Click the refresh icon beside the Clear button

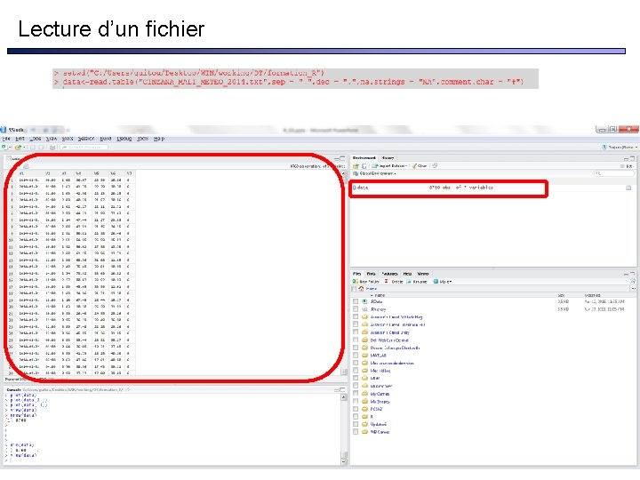[x=435, y=165]
